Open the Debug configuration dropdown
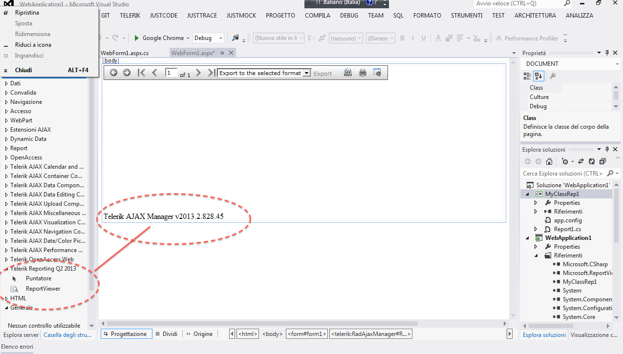The image size is (623, 354). pyautogui.click(x=221, y=38)
